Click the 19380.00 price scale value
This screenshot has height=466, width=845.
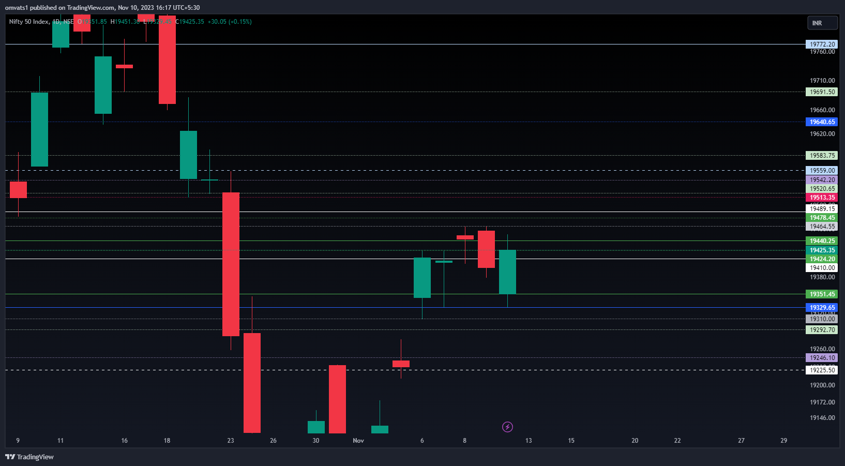[822, 277]
